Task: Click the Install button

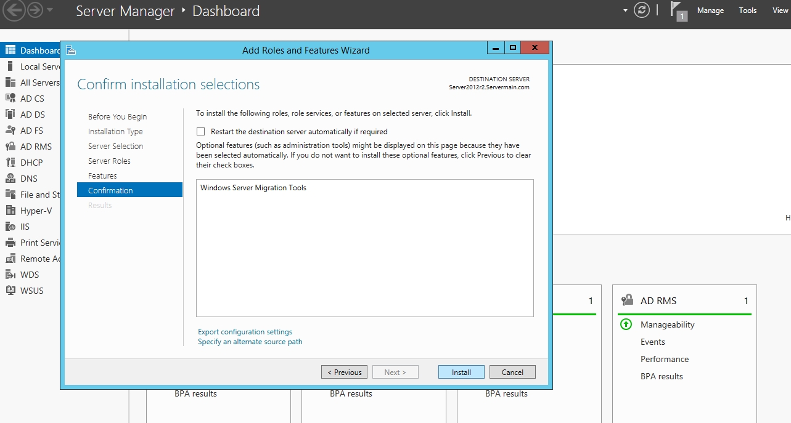Action: pyautogui.click(x=461, y=372)
